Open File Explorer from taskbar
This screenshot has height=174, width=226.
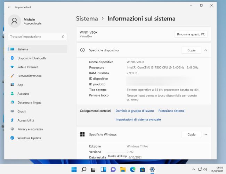pyautogui.click(x=123, y=169)
